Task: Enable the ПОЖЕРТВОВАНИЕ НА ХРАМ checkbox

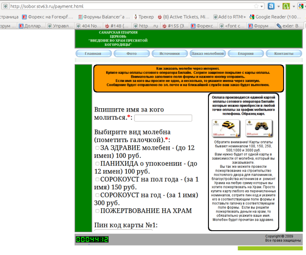Action: pos(97,211)
